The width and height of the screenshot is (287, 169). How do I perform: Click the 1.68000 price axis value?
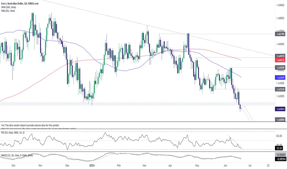(x=280, y=18)
